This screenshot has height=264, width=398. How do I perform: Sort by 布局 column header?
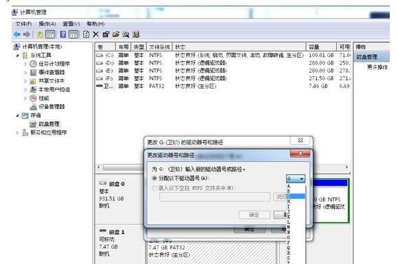pyautogui.click(x=123, y=47)
